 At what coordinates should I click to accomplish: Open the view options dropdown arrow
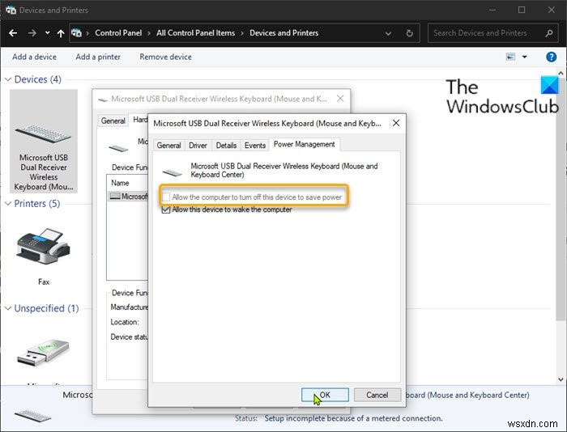(525, 57)
